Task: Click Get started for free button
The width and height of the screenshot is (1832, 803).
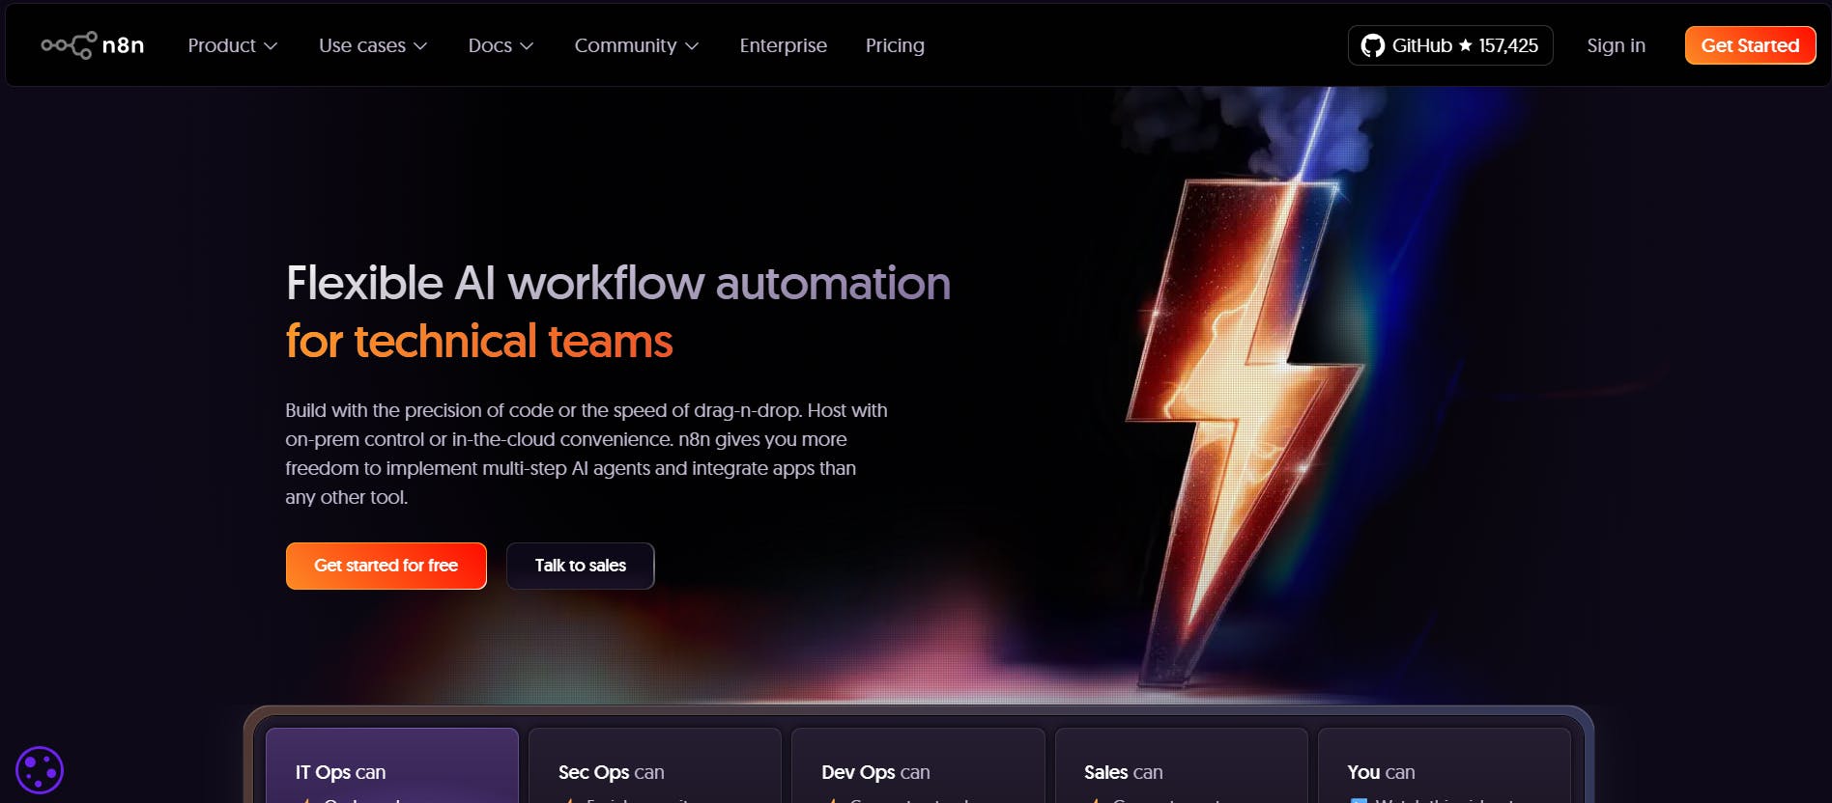Action: click(386, 566)
